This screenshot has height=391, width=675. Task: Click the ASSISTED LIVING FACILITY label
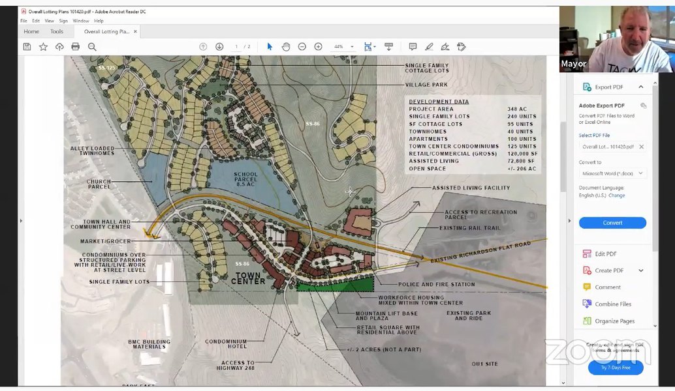coord(471,188)
